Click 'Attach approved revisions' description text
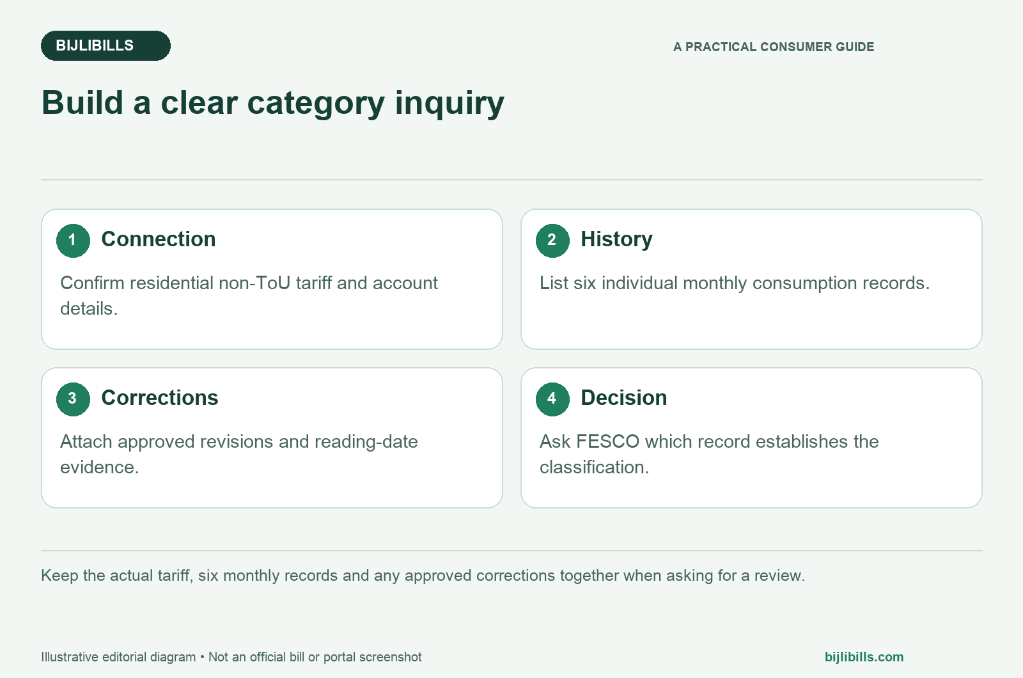The height and width of the screenshot is (678, 1023). (x=239, y=454)
